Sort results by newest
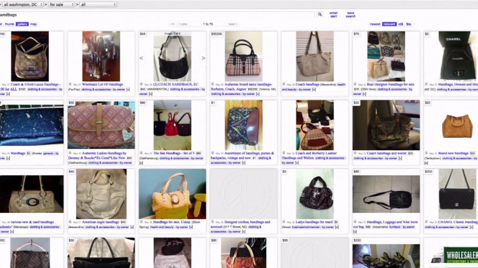The image size is (478, 268). click(375, 24)
